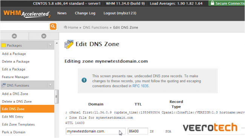
Task: Open Feature Manager
Action: tap(15, 77)
